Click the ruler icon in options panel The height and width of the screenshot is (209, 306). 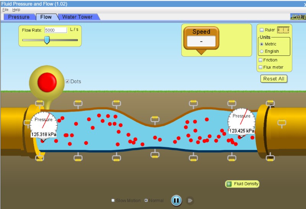click(x=283, y=30)
